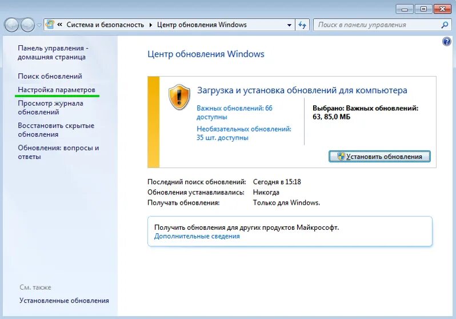
Task: Click Восстановить скрытые обновления
Action: click(56, 130)
